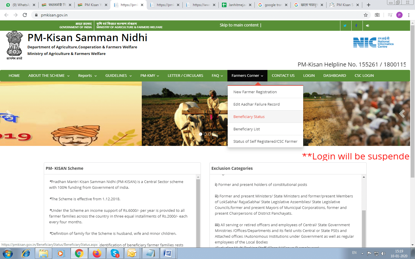
Task: Select the first carousel indicator dot
Action: [x=201, y=134]
